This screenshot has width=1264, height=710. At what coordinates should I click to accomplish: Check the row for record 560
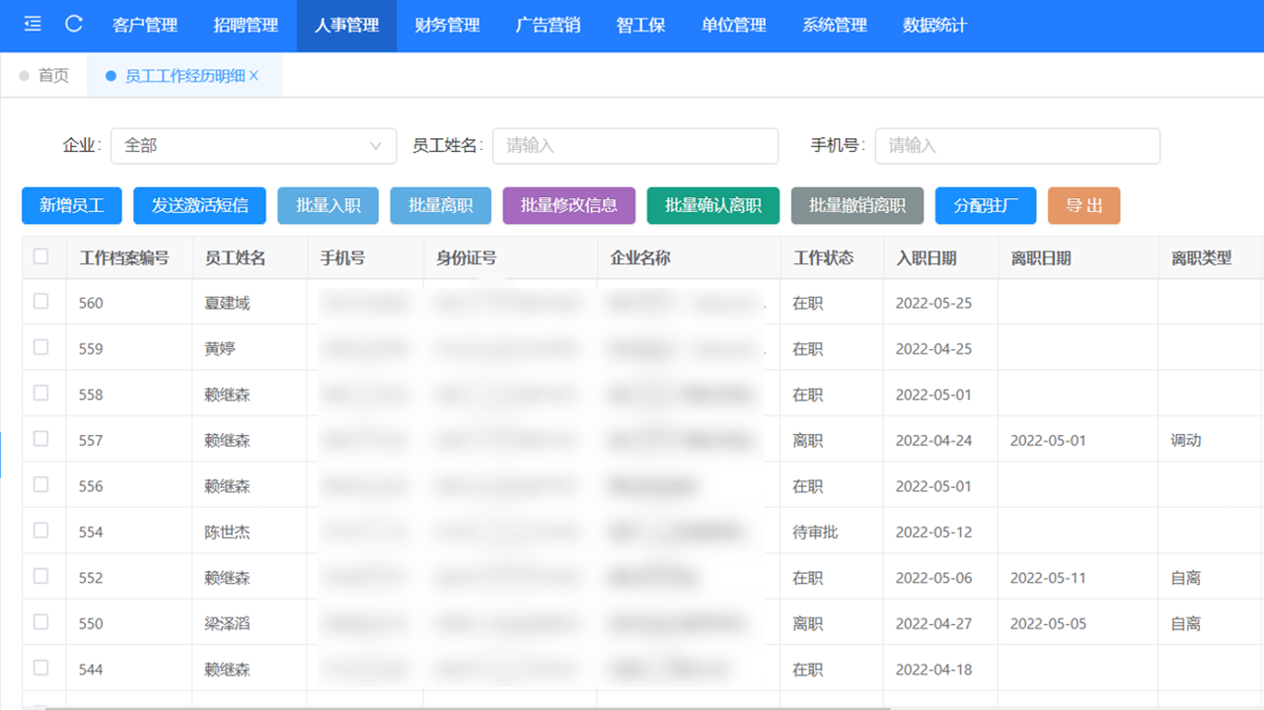click(x=41, y=302)
